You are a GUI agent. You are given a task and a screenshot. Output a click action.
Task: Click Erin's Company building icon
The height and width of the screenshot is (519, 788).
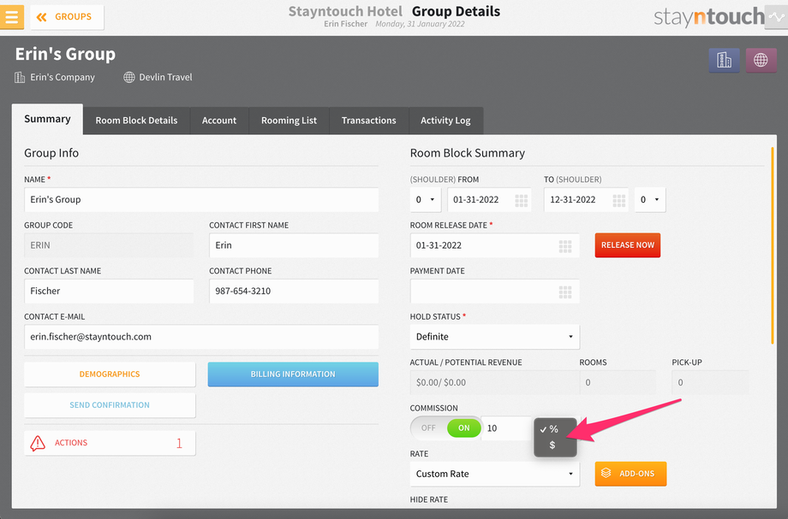[x=20, y=77]
